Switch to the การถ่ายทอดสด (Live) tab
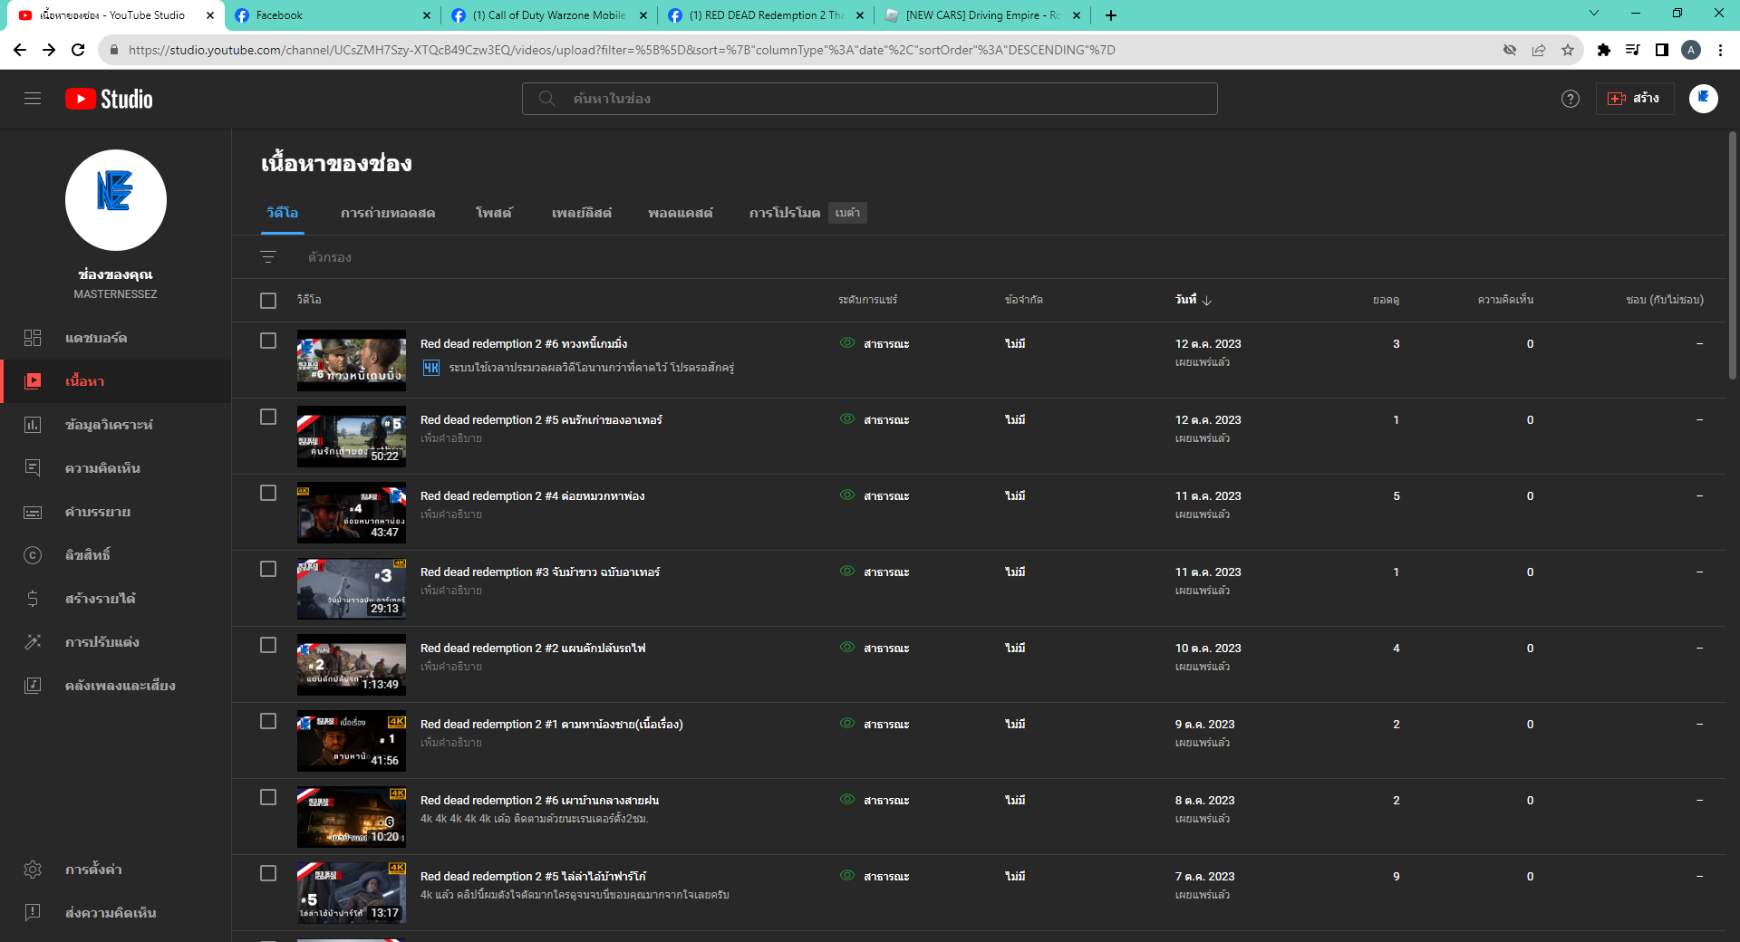This screenshot has height=942, width=1740. pyautogui.click(x=388, y=214)
